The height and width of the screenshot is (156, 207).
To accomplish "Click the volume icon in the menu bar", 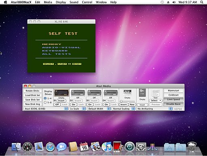I will [x=174, y=2].
